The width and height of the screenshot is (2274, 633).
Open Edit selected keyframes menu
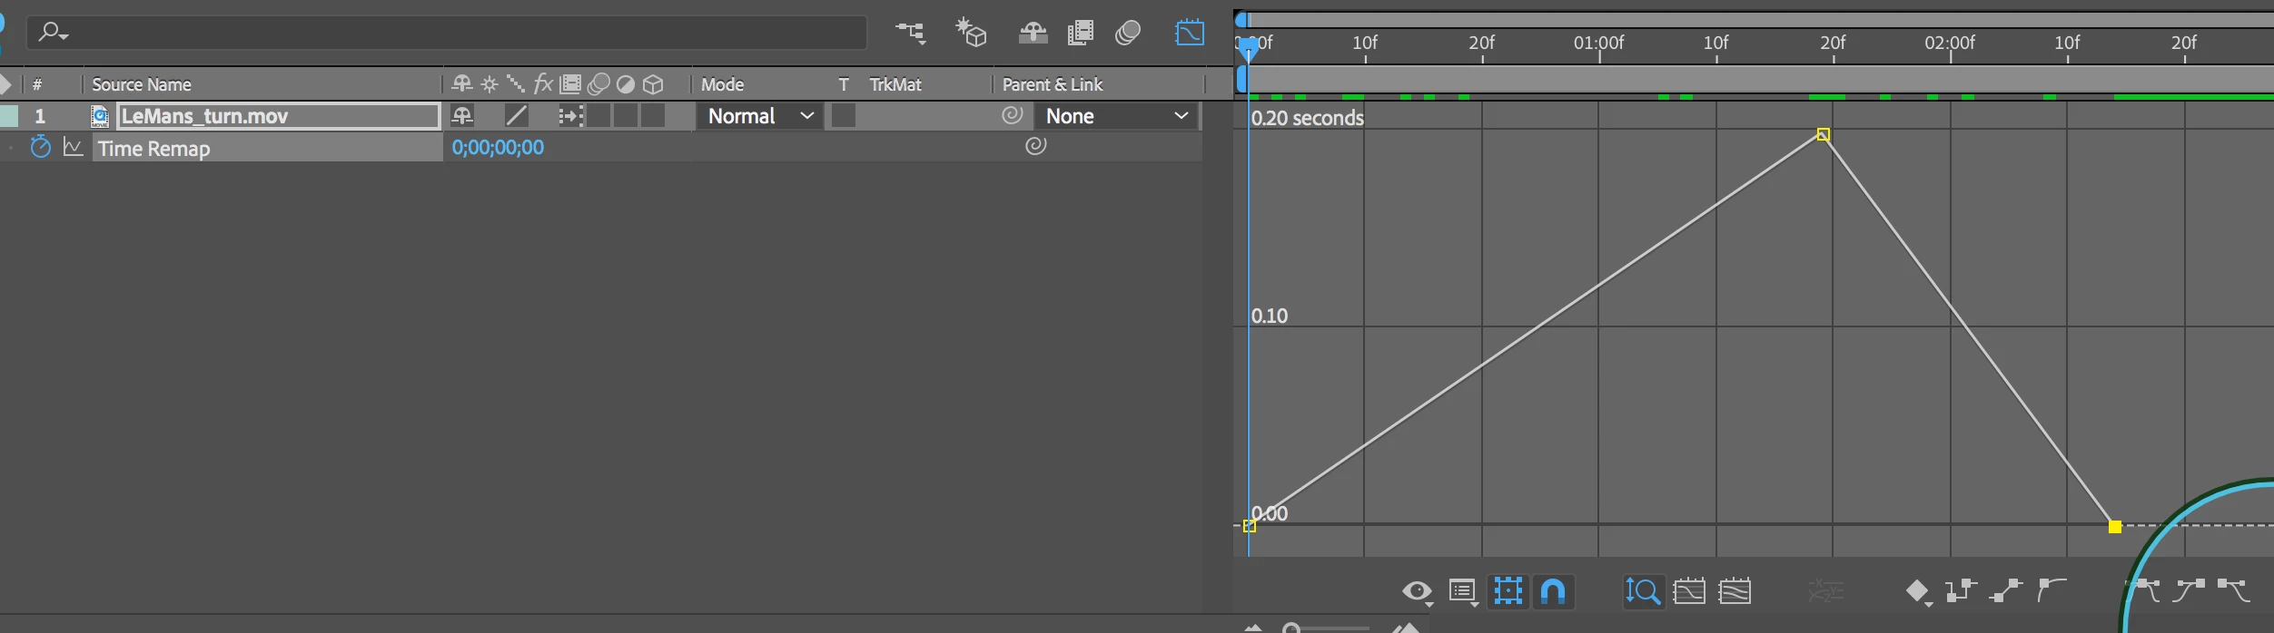pyautogui.click(x=1917, y=592)
